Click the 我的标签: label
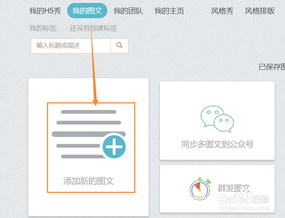This screenshot has width=285, height=218. (44, 28)
